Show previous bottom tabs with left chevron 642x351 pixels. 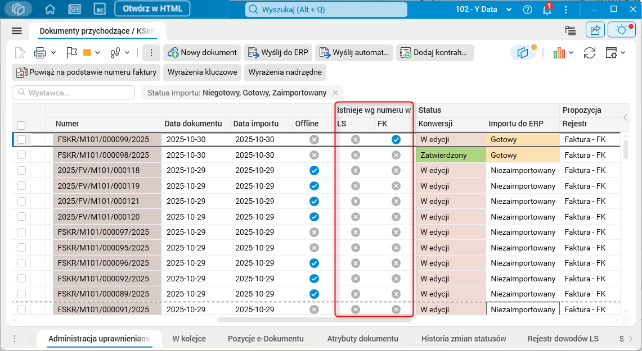point(30,339)
